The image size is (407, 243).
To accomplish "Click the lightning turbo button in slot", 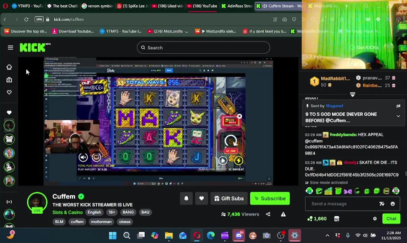I will [238, 161].
